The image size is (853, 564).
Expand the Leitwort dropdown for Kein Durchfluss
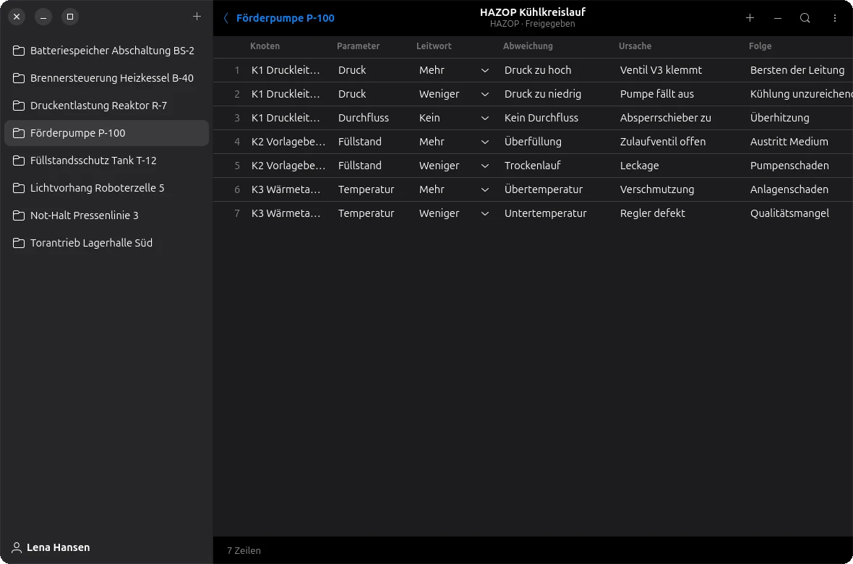click(485, 118)
